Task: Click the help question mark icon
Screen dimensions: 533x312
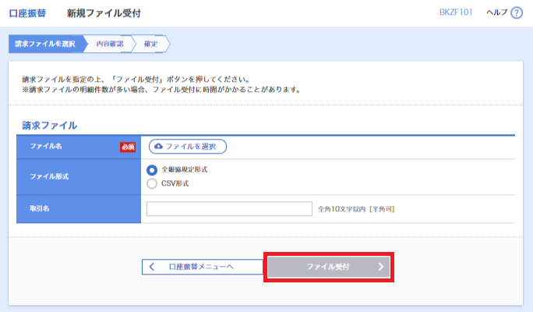Action: (x=517, y=13)
